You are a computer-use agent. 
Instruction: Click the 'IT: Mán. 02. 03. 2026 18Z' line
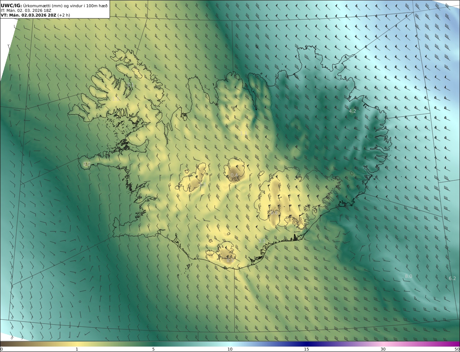[26, 10]
